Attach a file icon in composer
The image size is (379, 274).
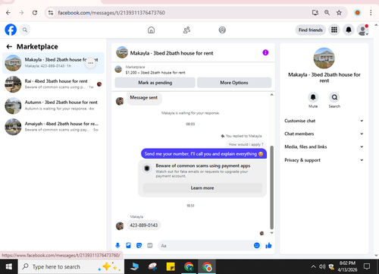pos(128,245)
